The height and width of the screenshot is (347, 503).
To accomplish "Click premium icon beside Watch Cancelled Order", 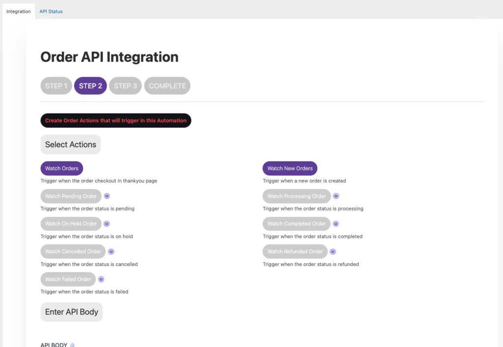I will [111, 251].
